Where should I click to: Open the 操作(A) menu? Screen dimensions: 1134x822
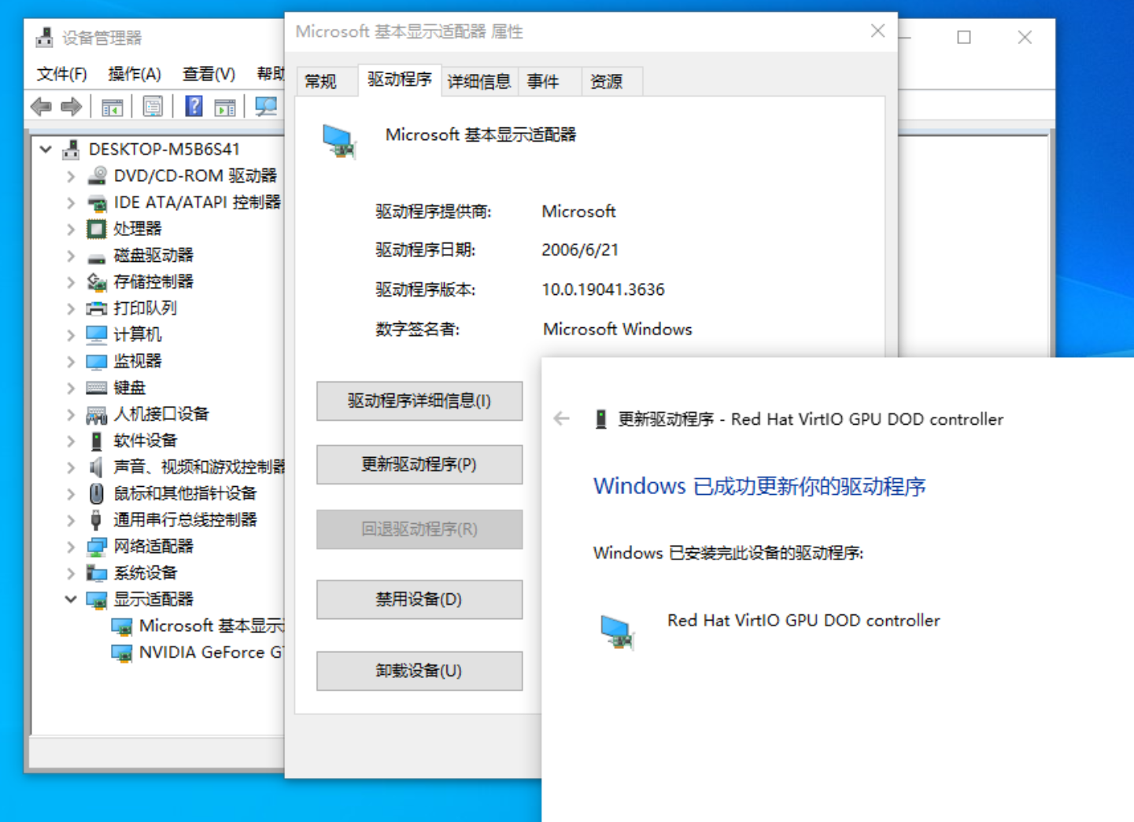pos(135,74)
